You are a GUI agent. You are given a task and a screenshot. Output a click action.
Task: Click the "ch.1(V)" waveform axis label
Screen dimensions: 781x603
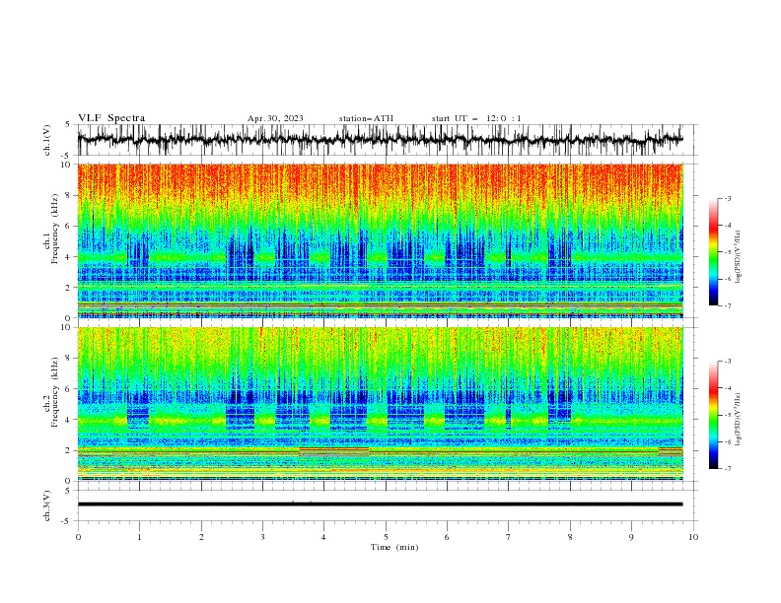coord(46,140)
